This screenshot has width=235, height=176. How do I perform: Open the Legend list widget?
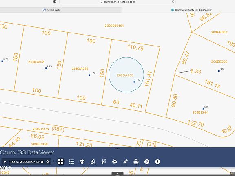pyautogui.click(x=71, y=162)
